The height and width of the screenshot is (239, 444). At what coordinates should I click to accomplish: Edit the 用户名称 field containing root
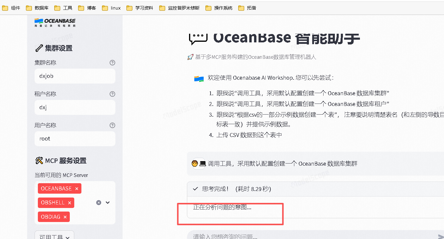point(75,139)
